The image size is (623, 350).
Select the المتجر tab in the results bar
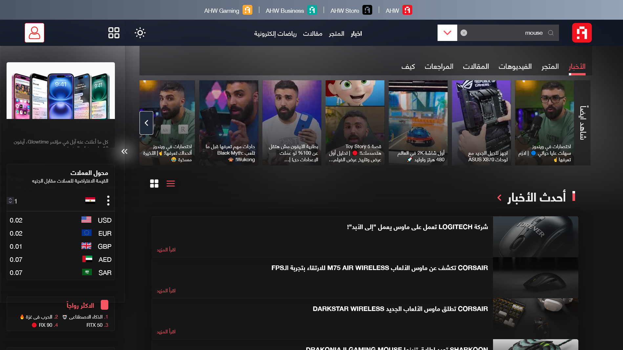[550, 67]
